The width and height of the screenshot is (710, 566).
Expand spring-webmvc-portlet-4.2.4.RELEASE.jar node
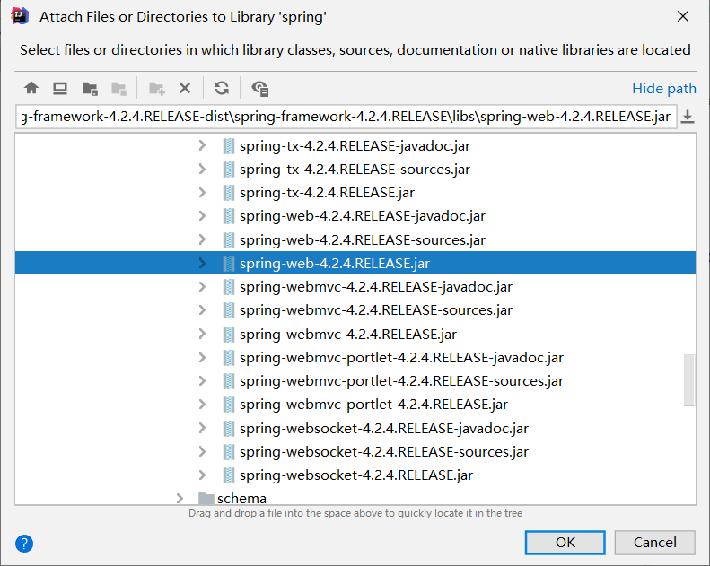click(x=202, y=404)
